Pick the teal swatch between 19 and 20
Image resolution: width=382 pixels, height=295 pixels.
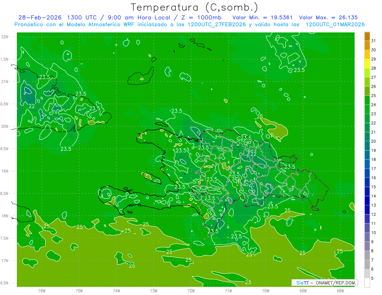pos(367,146)
